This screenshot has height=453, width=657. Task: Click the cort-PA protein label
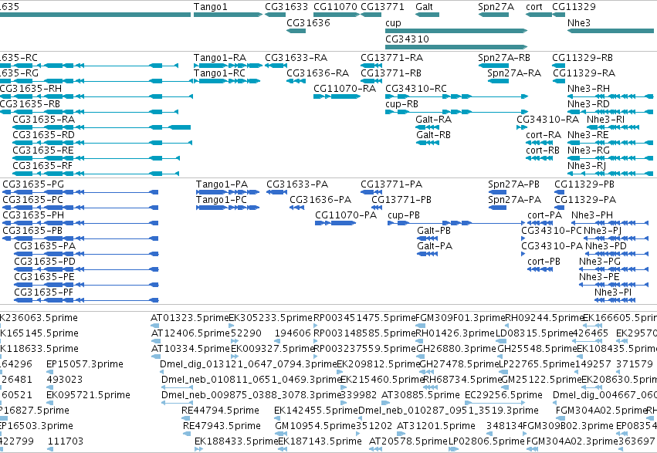[545, 215]
